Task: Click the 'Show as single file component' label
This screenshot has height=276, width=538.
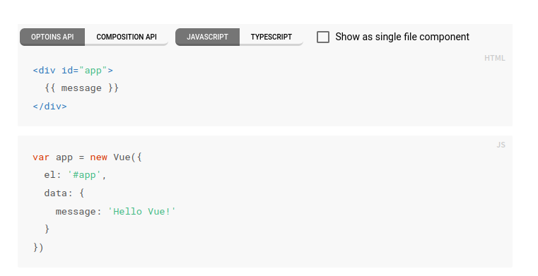Action: pyautogui.click(x=402, y=37)
